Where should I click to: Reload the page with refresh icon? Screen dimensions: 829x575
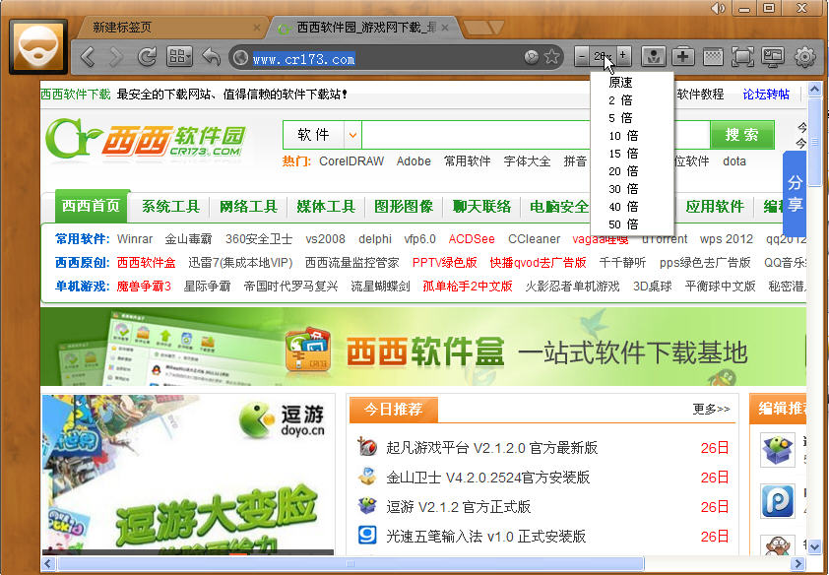click(x=147, y=56)
